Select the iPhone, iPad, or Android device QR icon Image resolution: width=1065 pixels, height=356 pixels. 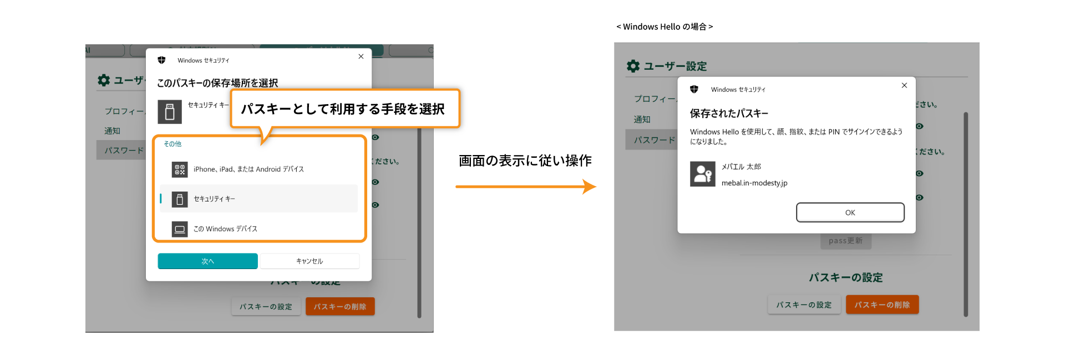(x=179, y=169)
